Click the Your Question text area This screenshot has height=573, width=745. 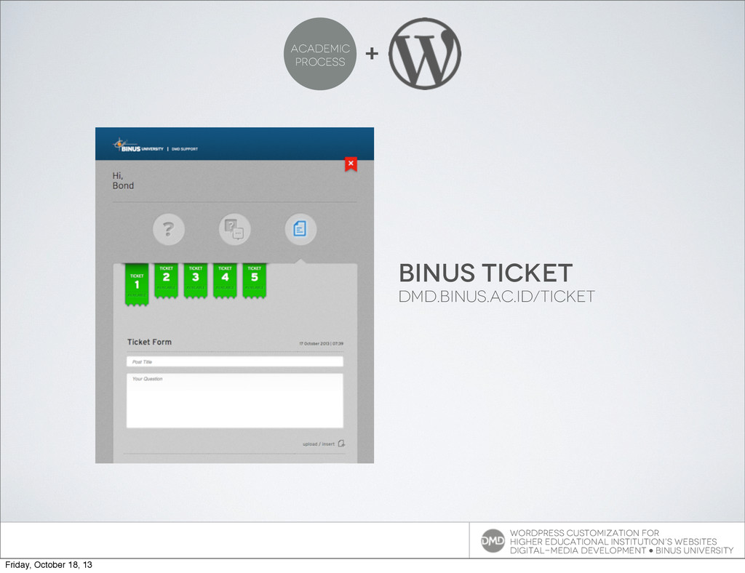point(235,401)
